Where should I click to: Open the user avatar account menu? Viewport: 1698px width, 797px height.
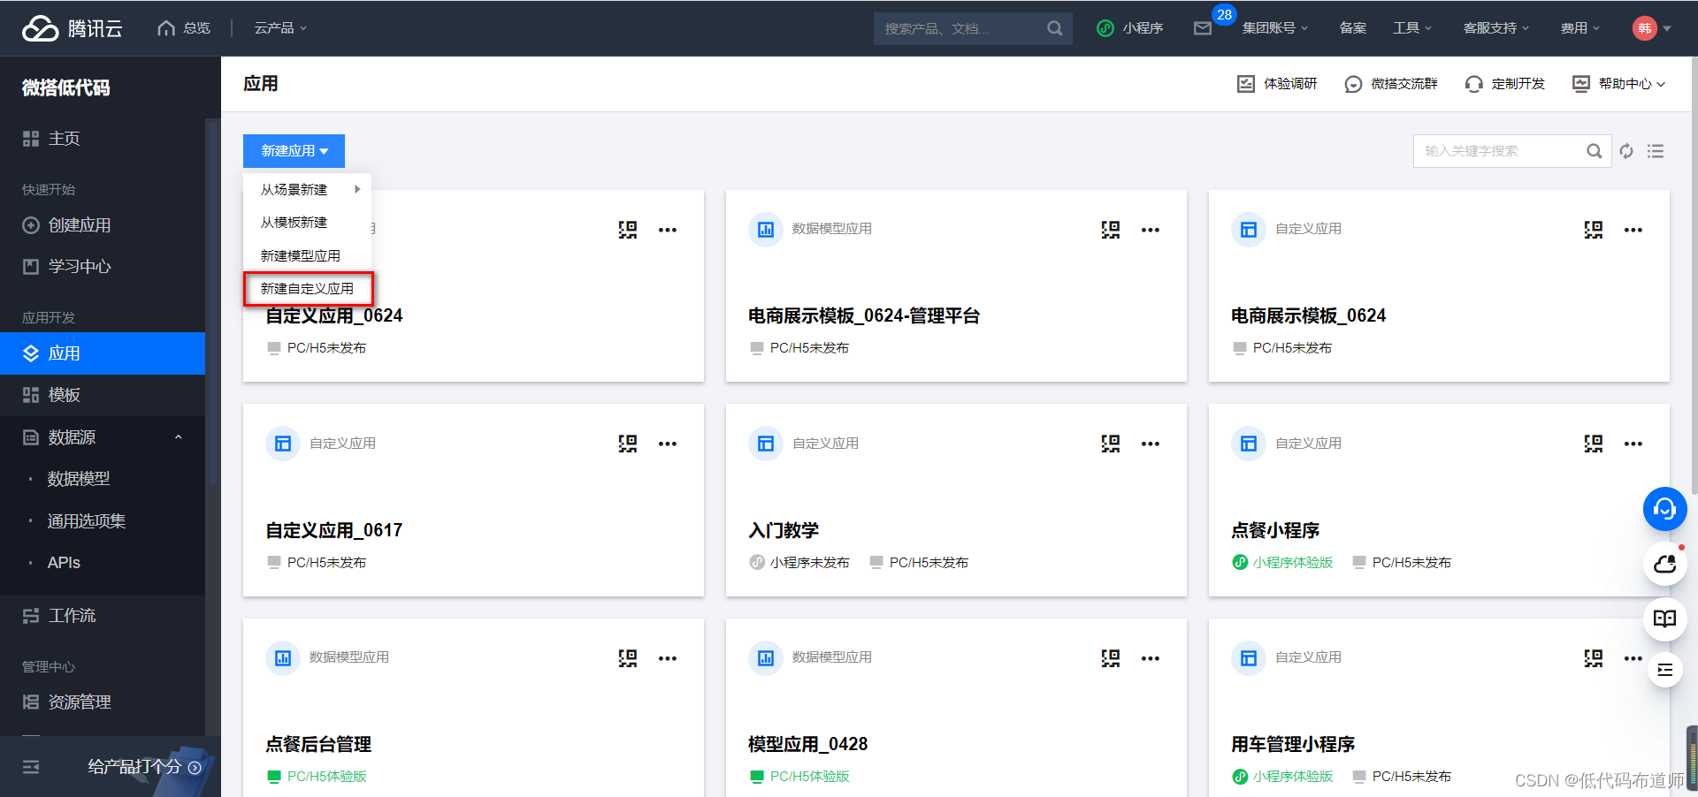[x=1651, y=28]
